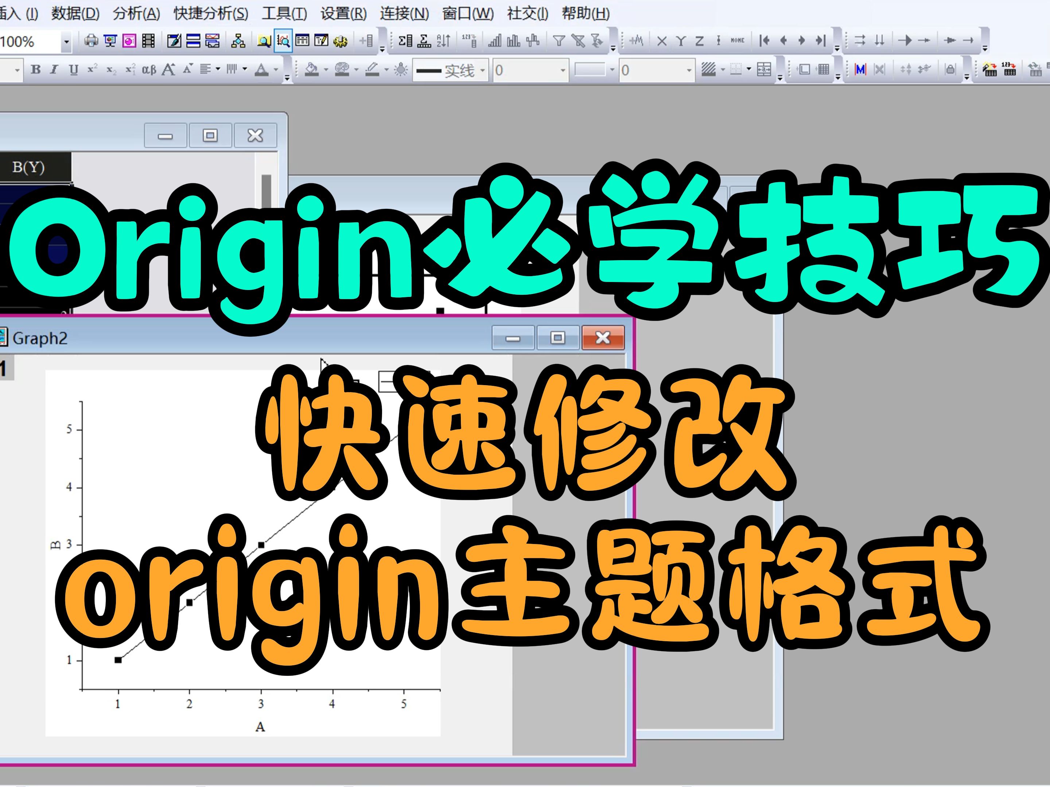This screenshot has width=1050, height=787.
Task: Click the film strip Video Builder icon
Action: [149, 41]
